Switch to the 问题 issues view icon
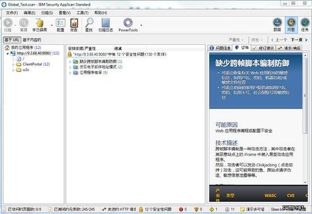This screenshot has height=214, width=312. pyautogui.click(x=291, y=23)
